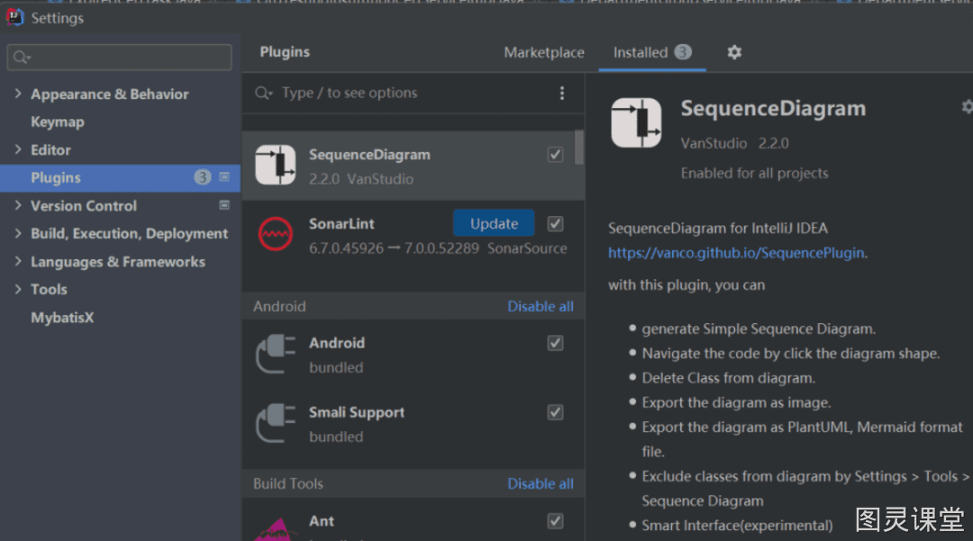This screenshot has width=973, height=541.
Task: Expand the Tools settings section
Action: tap(17, 289)
